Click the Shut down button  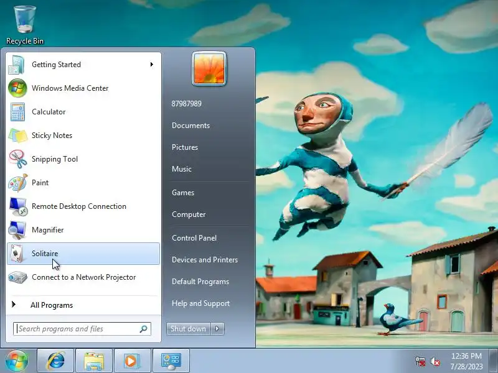(x=189, y=329)
